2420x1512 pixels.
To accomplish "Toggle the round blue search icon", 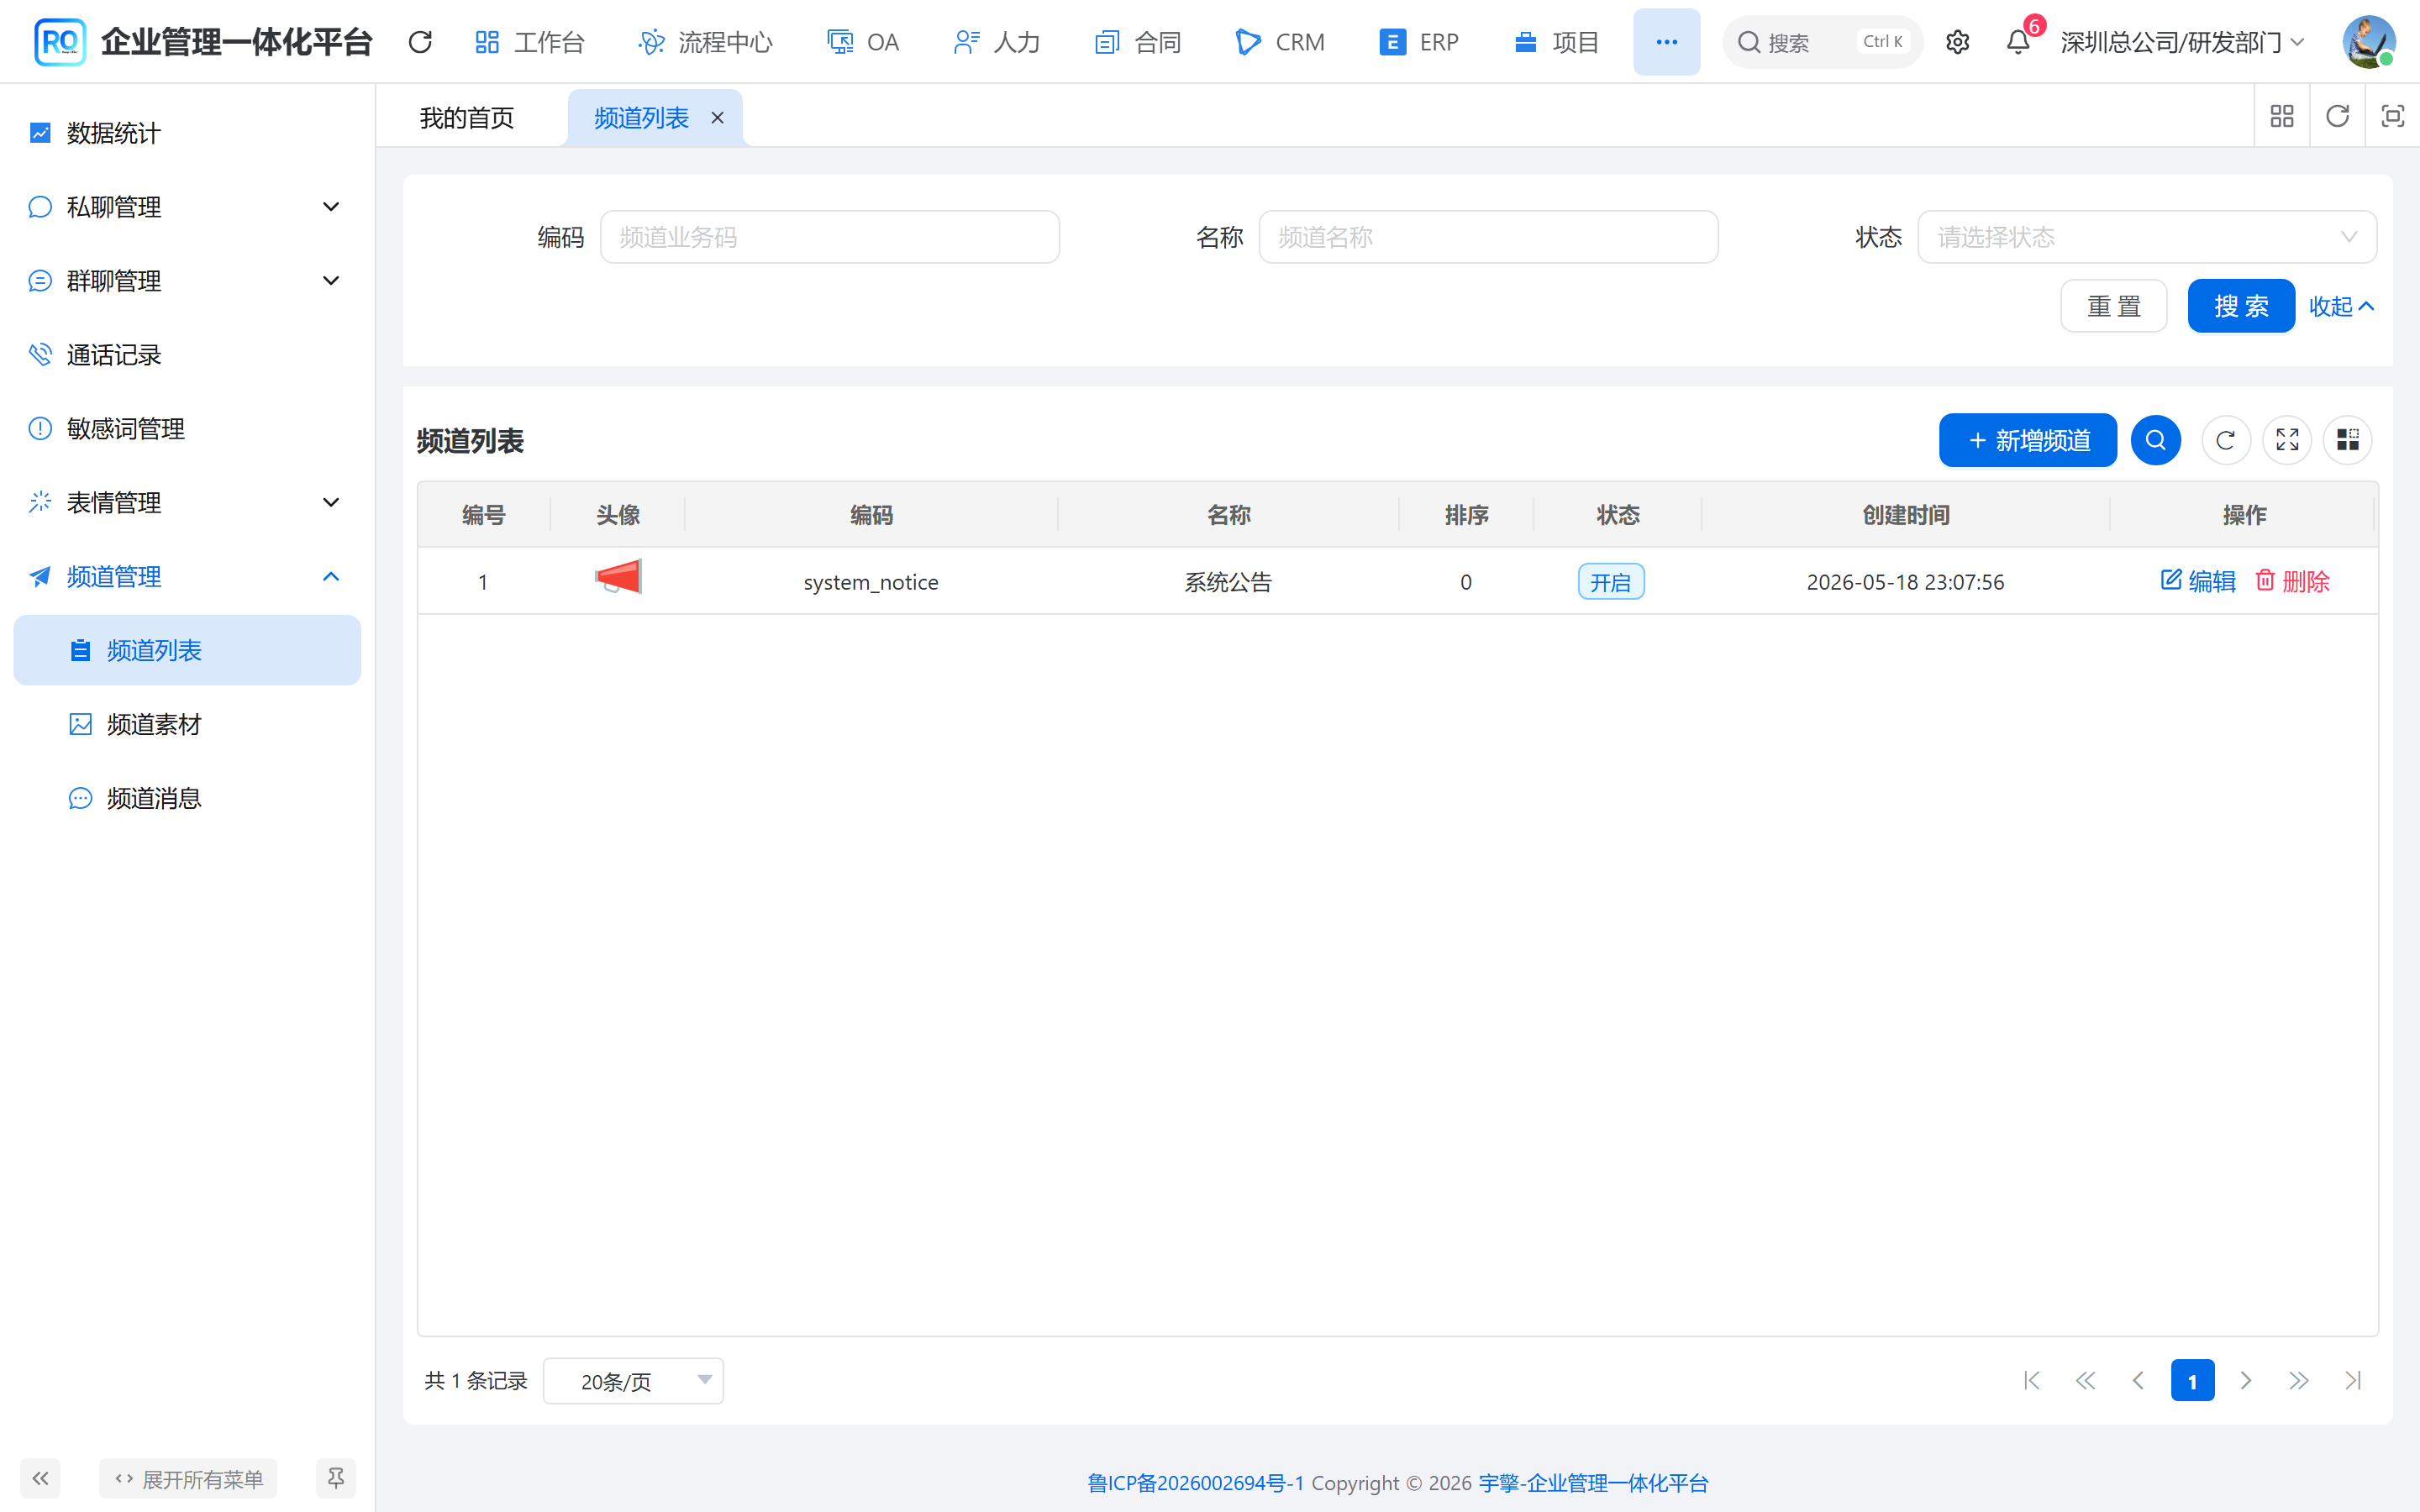I will (2156, 440).
